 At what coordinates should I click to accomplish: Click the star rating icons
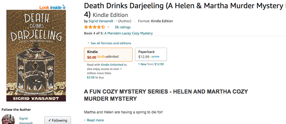[94, 27]
